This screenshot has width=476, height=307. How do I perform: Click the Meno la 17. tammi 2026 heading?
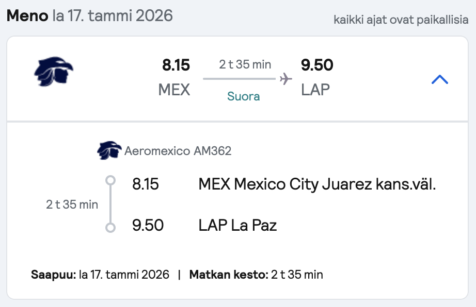click(89, 16)
